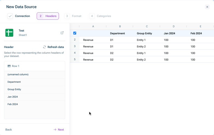This screenshot has width=214, height=135.
Task: Click the green Google Sheets file icon
Action: 9,33
